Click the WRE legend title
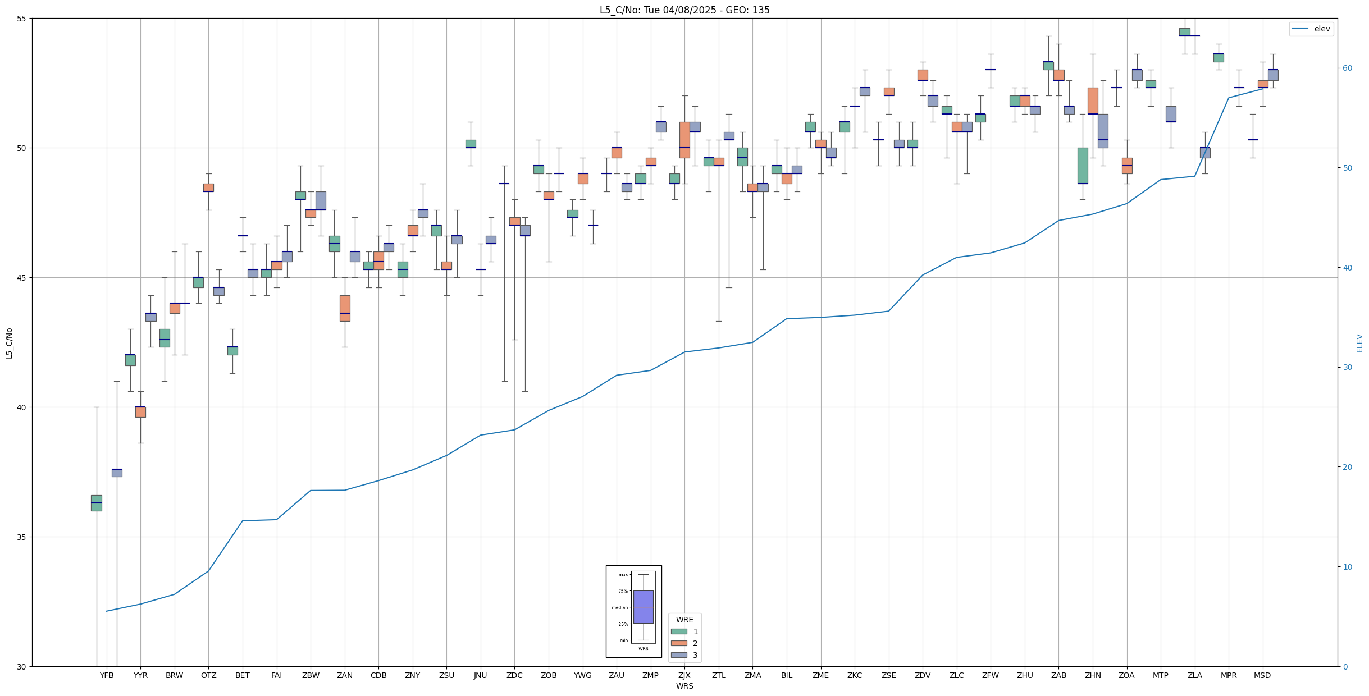This screenshot has width=1369, height=696. point(685,620)
